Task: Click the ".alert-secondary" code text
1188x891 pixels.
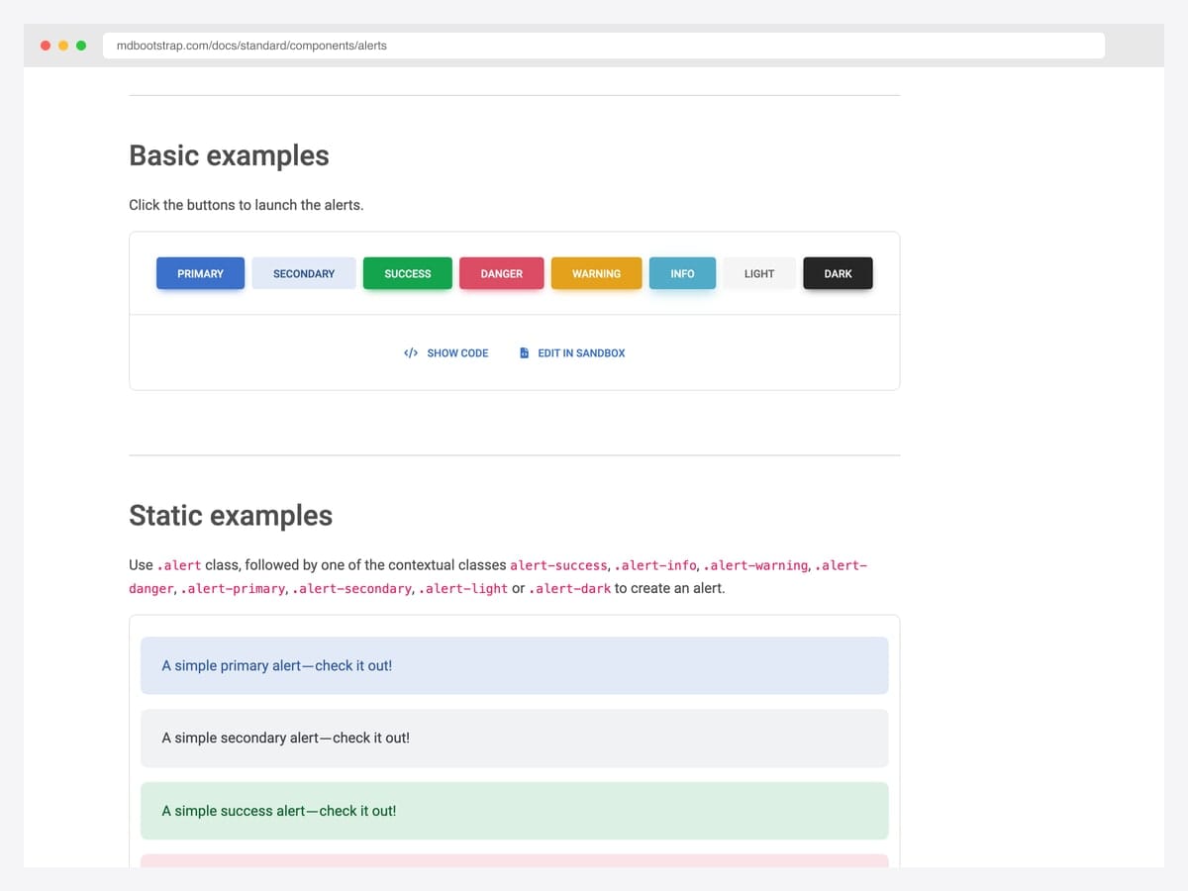Action: click(351, 589)
